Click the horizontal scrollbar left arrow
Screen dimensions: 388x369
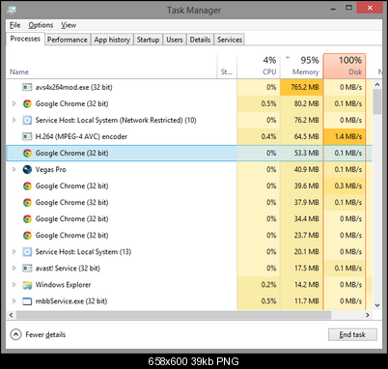tap(11, 315)
